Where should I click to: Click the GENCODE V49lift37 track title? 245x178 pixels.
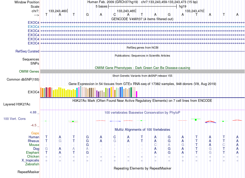142,19
